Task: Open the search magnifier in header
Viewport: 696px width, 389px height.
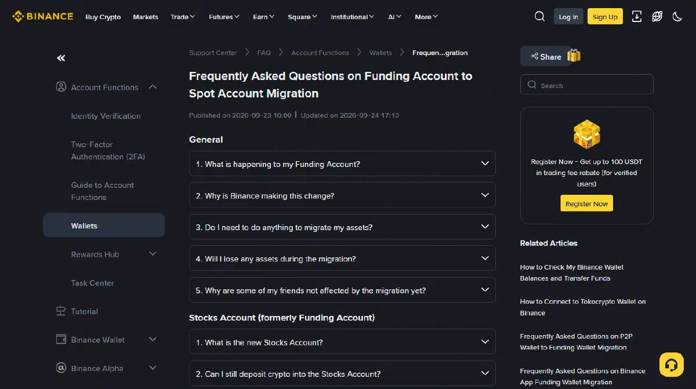Action: (x=539, y=16)
